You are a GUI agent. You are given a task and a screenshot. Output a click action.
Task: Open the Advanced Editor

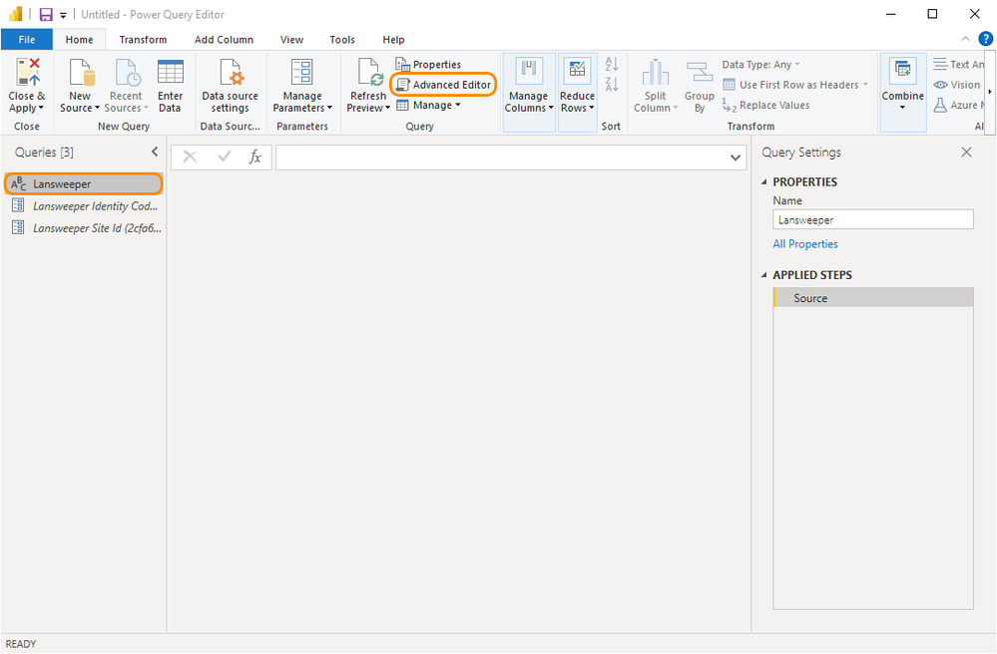(443, 85)
